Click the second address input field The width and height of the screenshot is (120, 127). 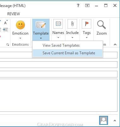(58, 64)
